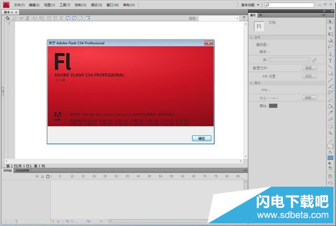The image size is (336, 226).
Task: Open the timeline panel options menu
Action: (x=245, y=170)
